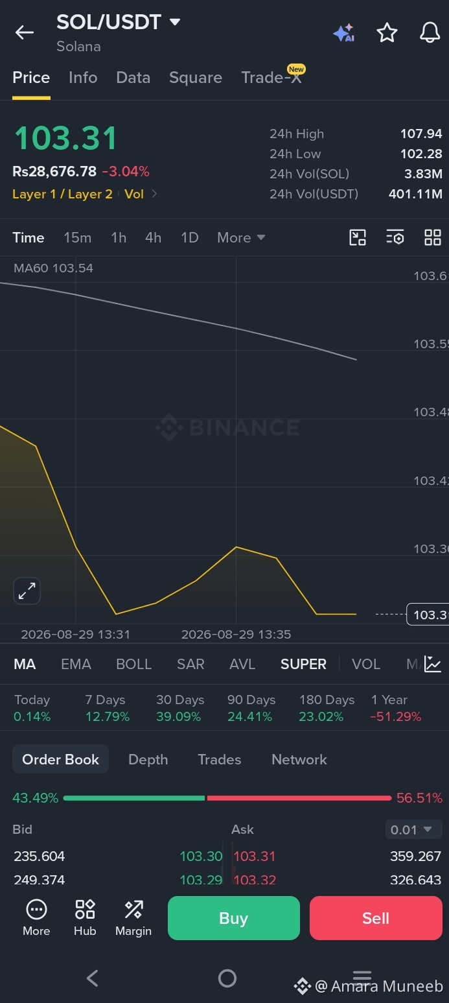Open chart settings icon

tap(395, 237)
